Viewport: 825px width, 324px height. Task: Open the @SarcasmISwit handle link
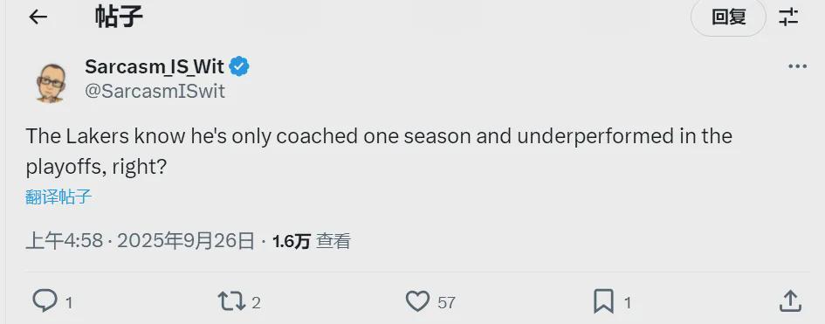pyautogui.click(x=155, y=92)
